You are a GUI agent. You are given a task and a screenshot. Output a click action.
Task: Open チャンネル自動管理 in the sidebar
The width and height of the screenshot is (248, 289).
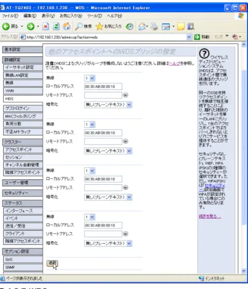pyautogui.click(x=23, y=165)
